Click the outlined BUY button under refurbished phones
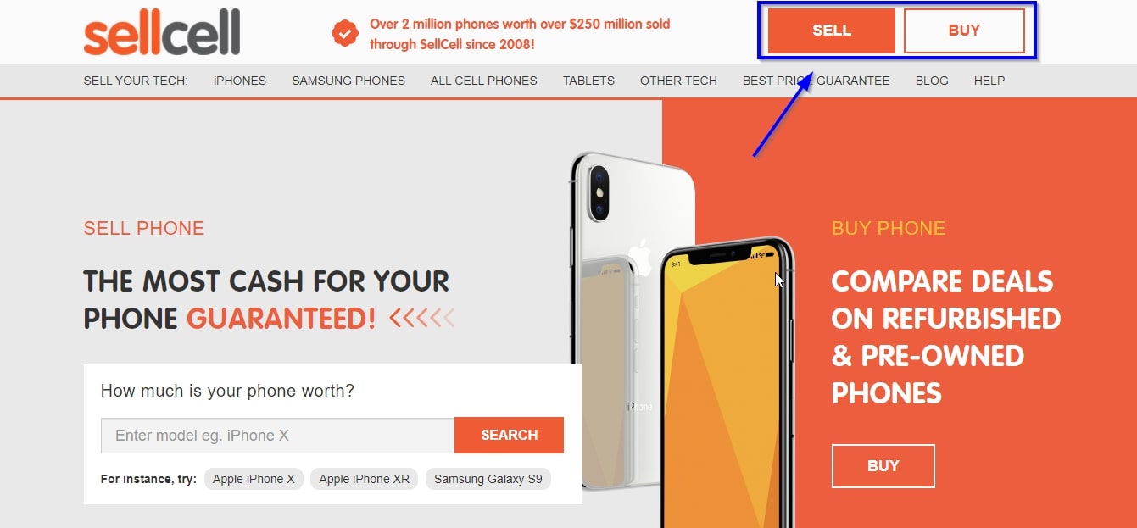Screen dimensions: 1137x528 (x=883, y=466)
